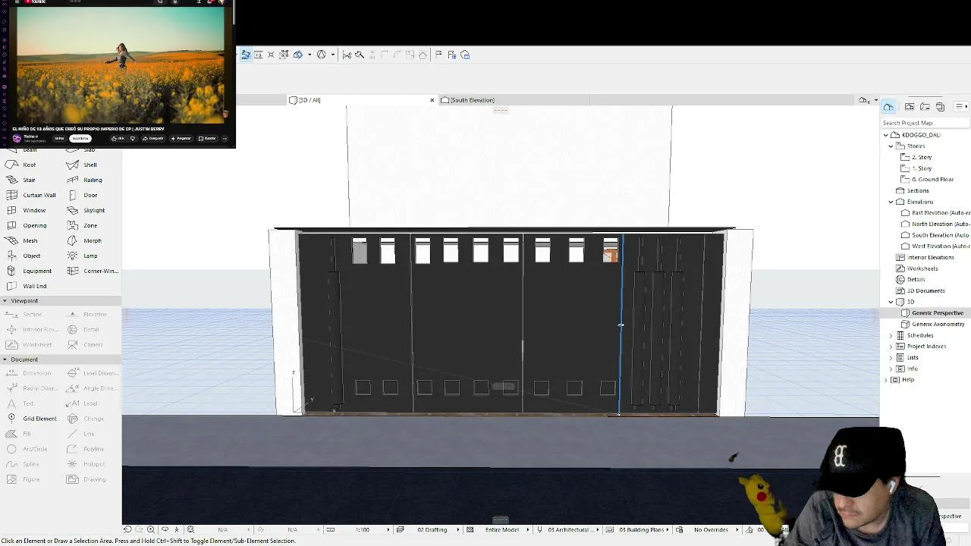Click the Adjust icon beside the scissors
This screenshot has width=971, height=546.
pyautogui.click(x=360, y=55)
